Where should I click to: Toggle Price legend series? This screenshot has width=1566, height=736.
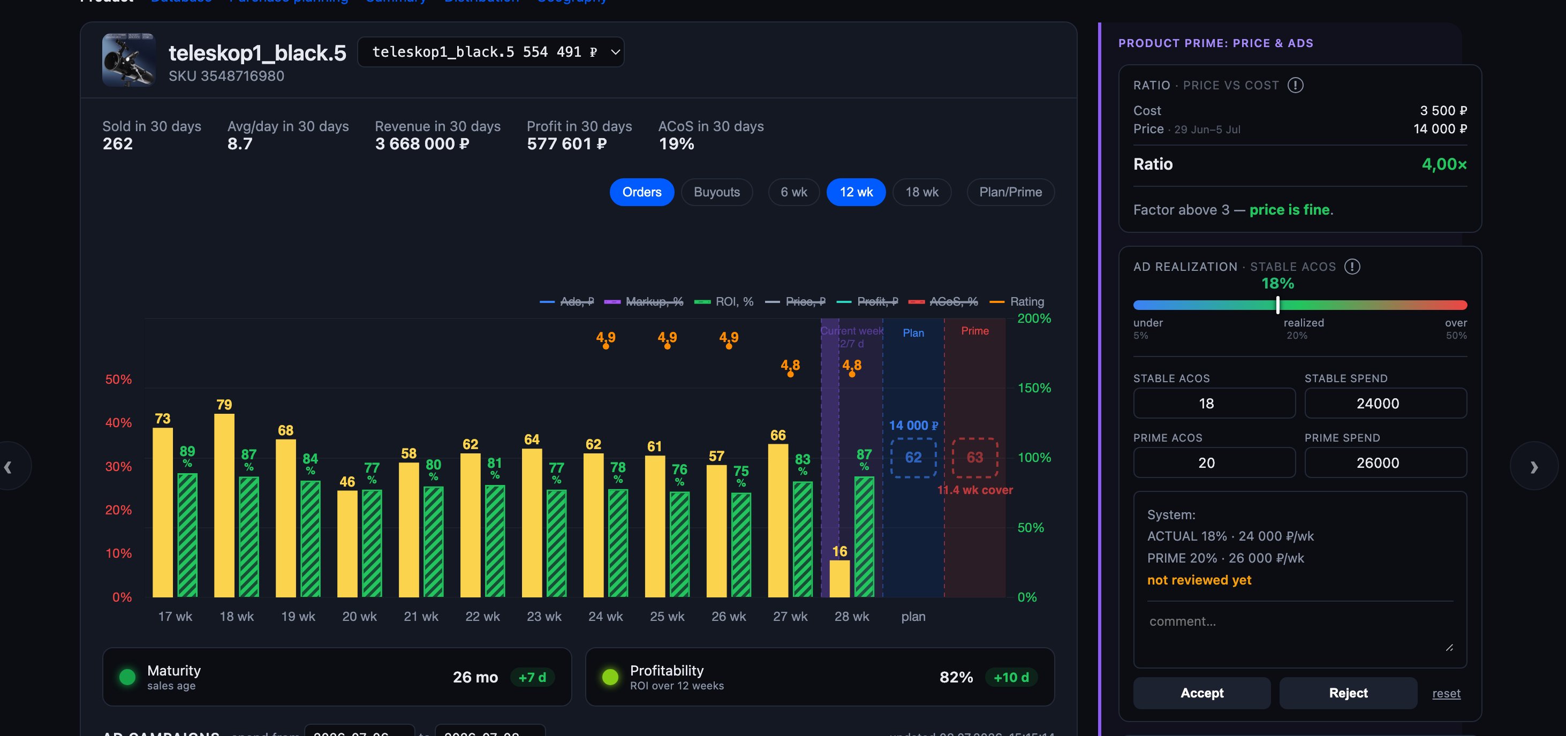click(x=795, y=301)
